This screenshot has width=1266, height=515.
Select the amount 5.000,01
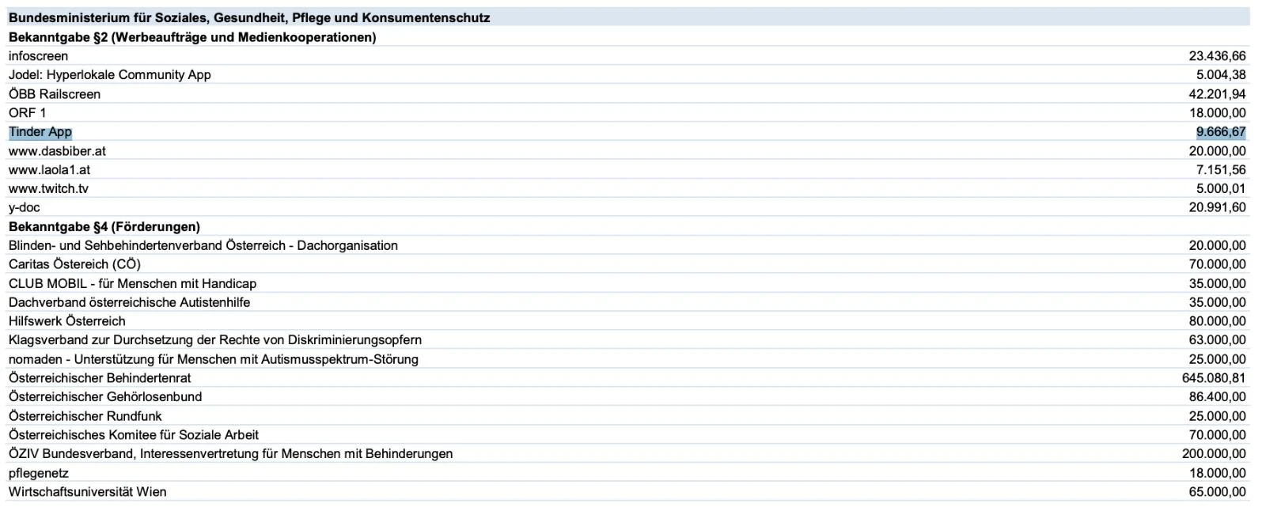coord(1221,189)
